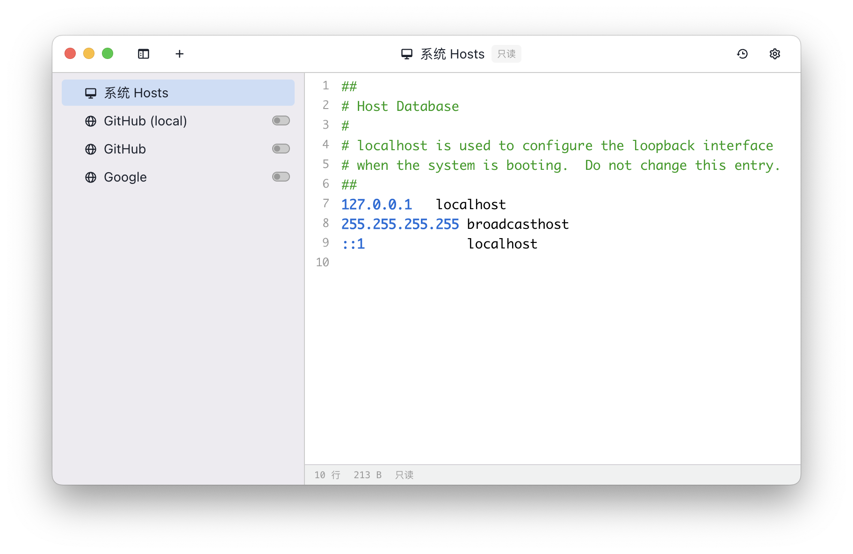Open the history clock icon
The height and width of the screenshot is (554, 853).
pyautogui.click(x=742, y=54)
